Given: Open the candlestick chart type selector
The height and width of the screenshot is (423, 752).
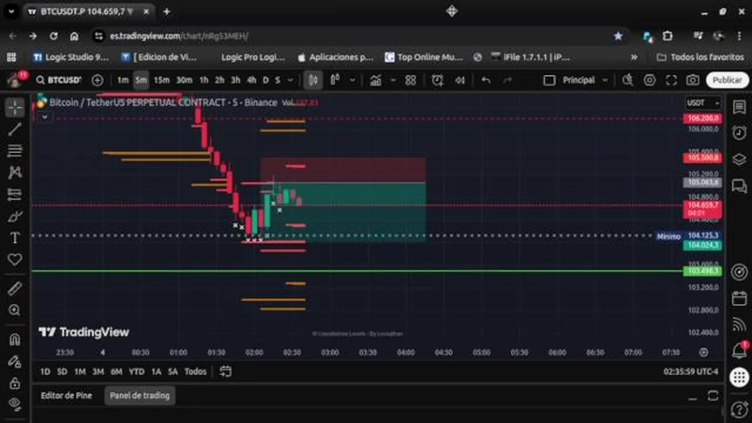Looking at the screenshot, I should [x=314, y=80].
